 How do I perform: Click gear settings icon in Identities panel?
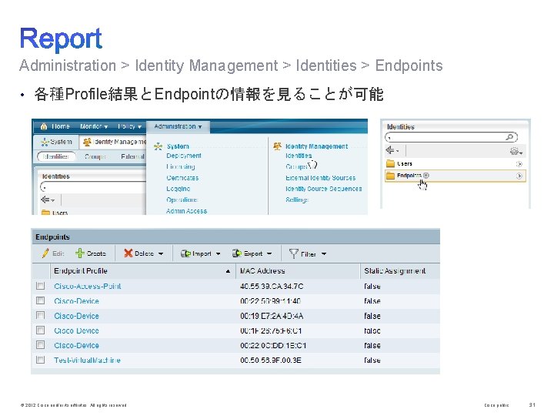coord(514,152)
